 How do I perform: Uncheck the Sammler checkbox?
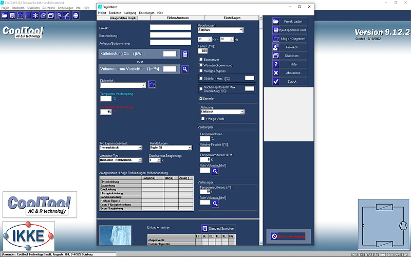click(201, 98)
